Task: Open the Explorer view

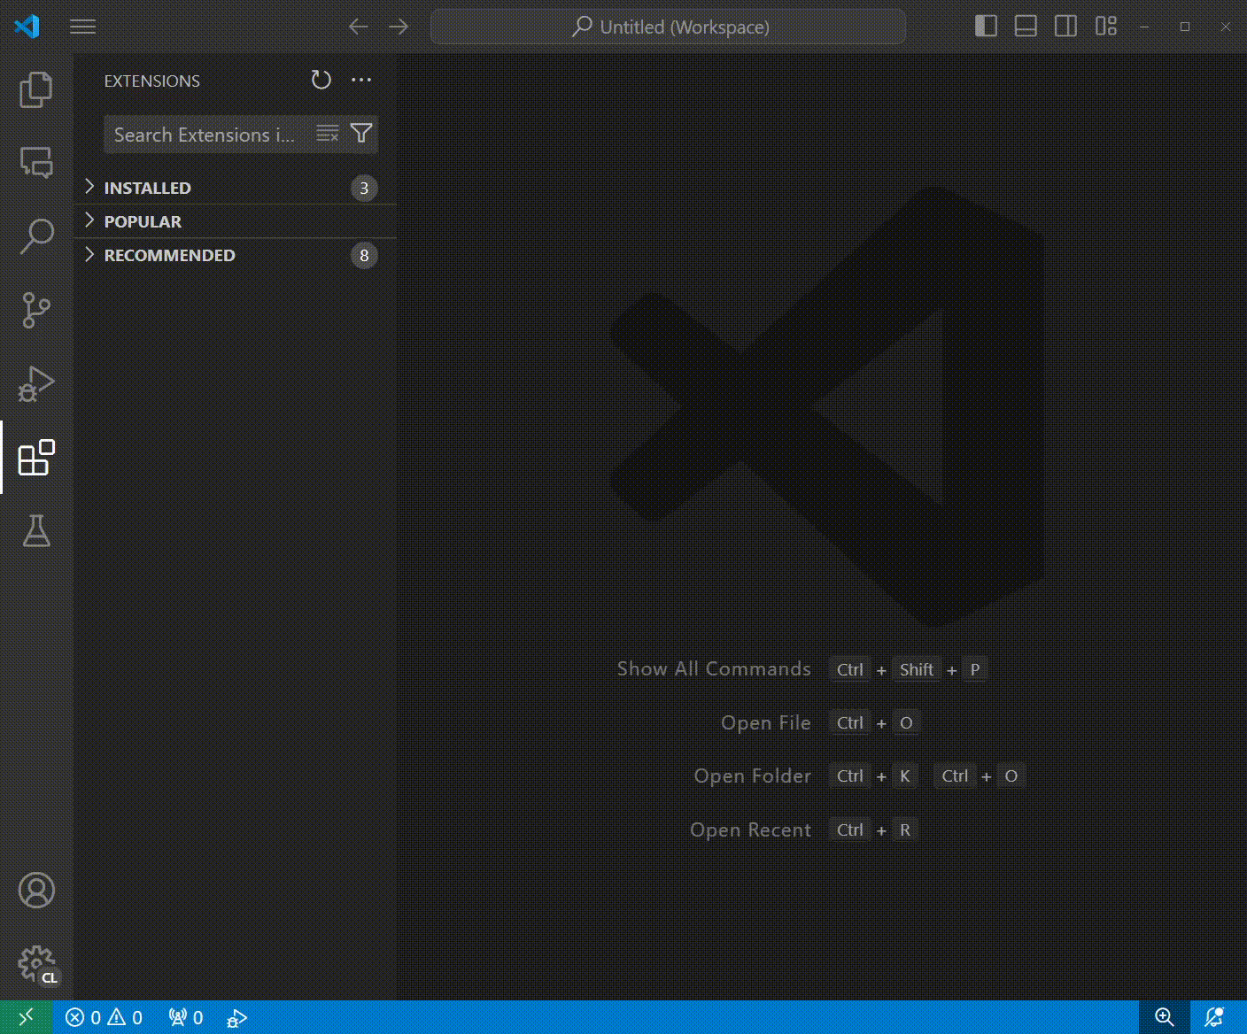Action: 36,89
